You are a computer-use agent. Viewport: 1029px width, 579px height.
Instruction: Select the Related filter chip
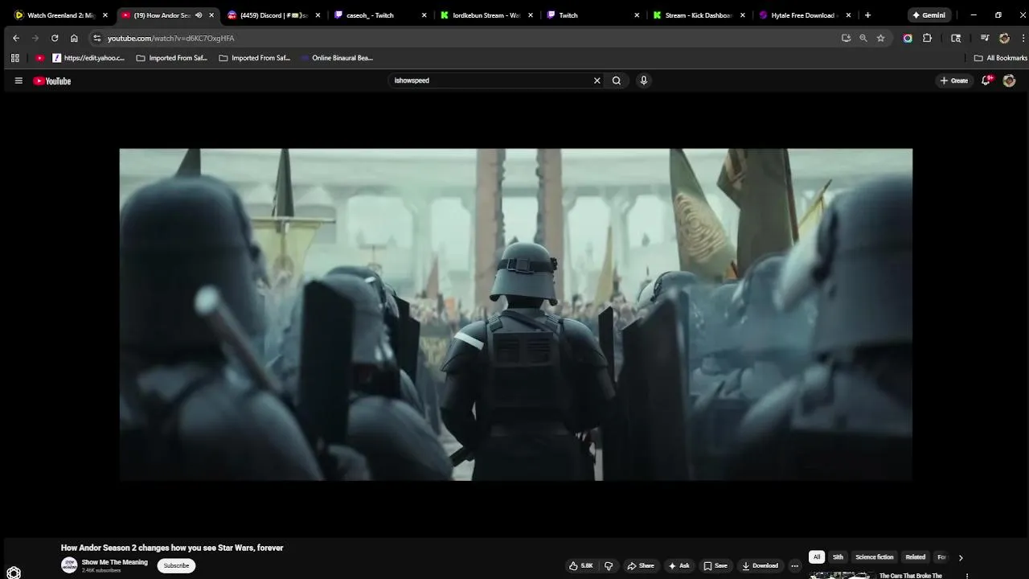916,556
